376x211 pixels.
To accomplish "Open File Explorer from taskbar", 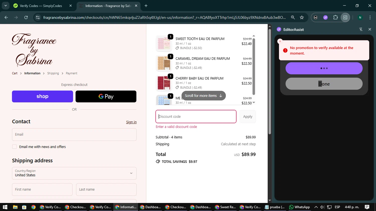I will click(x=15, y=207).
